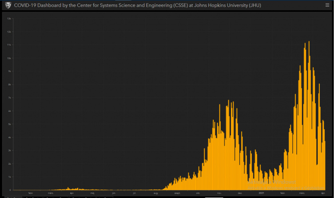Click the small April 2020 bump in the chart
The image size is (334, 198).
(x=68, y=189)
